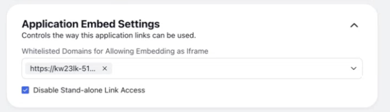
Task: Click the Disable Stand-alone Link Access label
Action: click(x=89, y=90)
